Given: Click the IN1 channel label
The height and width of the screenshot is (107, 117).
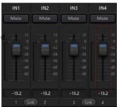Looking at the screenshot, I should 16,8.
